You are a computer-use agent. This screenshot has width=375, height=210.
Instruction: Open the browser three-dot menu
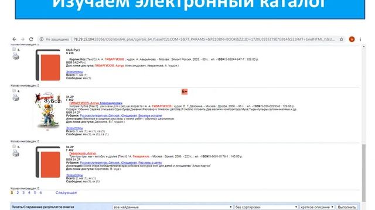pos(360,39)
